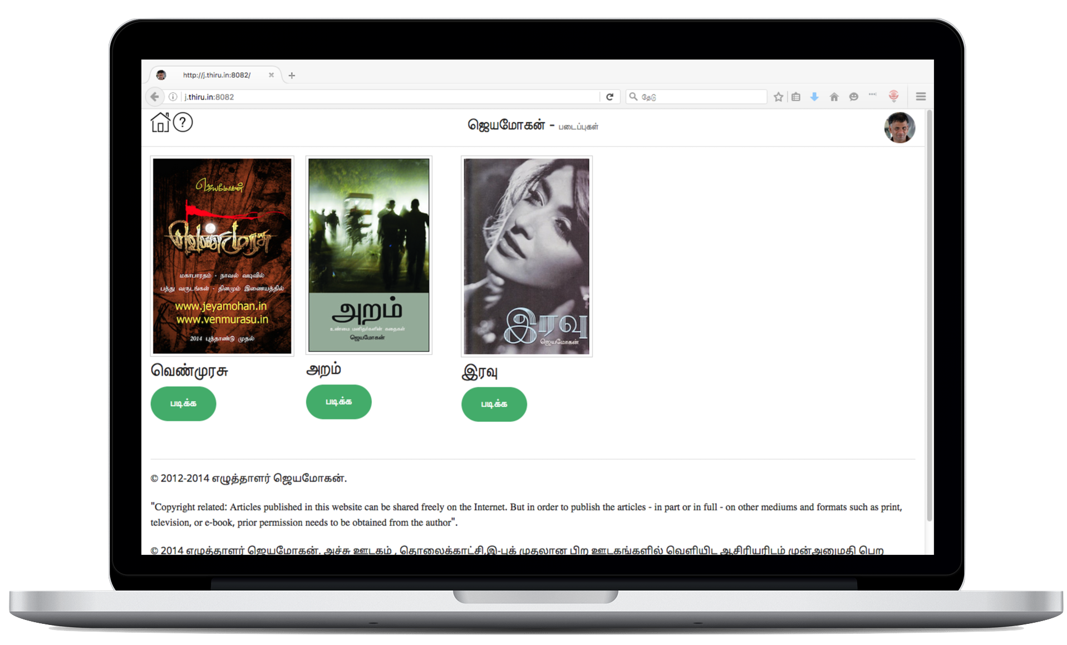Click the browser search field
1067x645 pixels.
696,97
